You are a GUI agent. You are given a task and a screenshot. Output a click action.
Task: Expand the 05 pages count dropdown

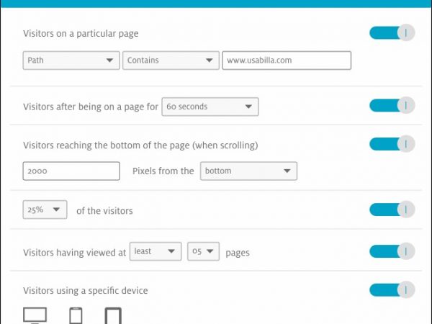(203, 251)
